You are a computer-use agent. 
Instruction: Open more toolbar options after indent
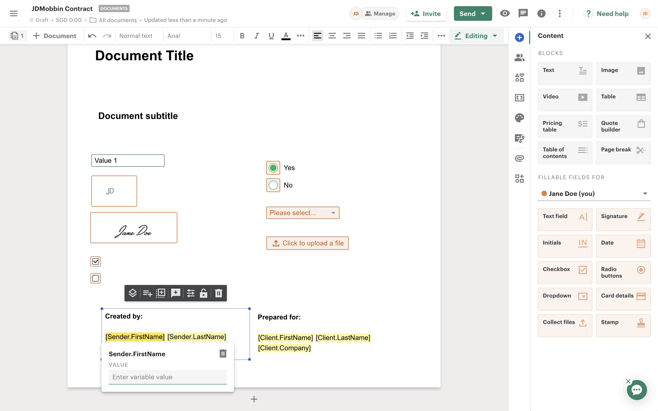[441, 36]
